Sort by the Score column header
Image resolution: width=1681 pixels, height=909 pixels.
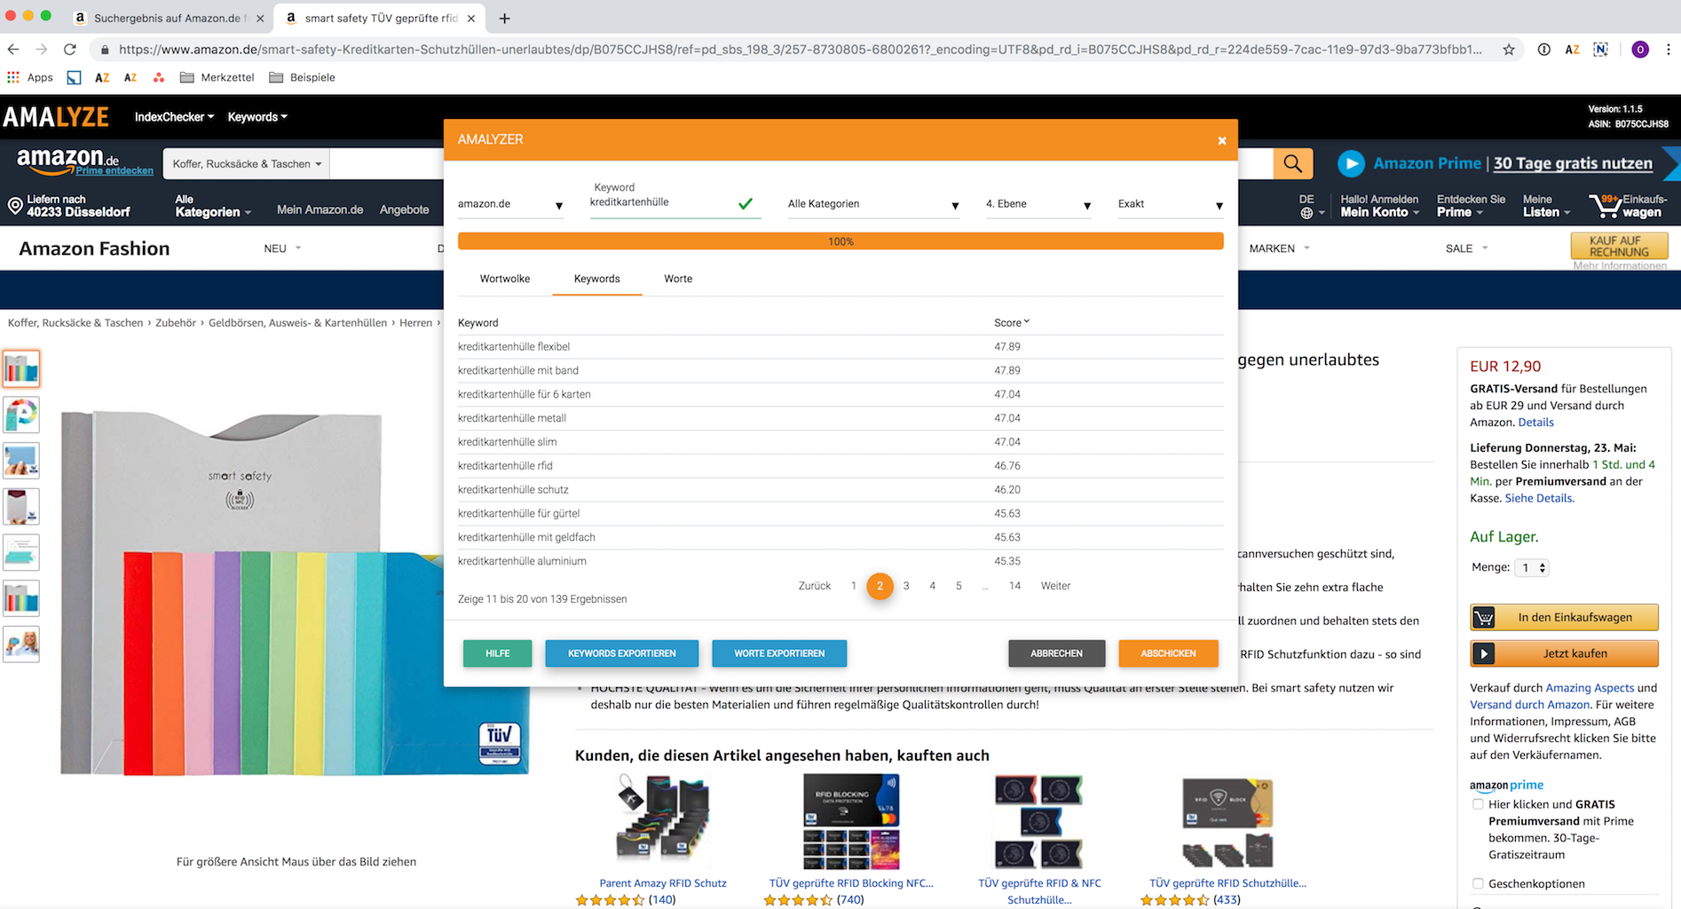pos(1012,323)
